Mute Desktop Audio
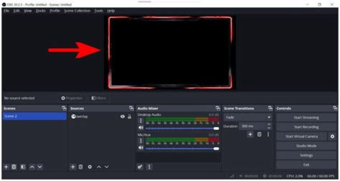Viewport: 340px width, 181px height. (x=141, y=128)
